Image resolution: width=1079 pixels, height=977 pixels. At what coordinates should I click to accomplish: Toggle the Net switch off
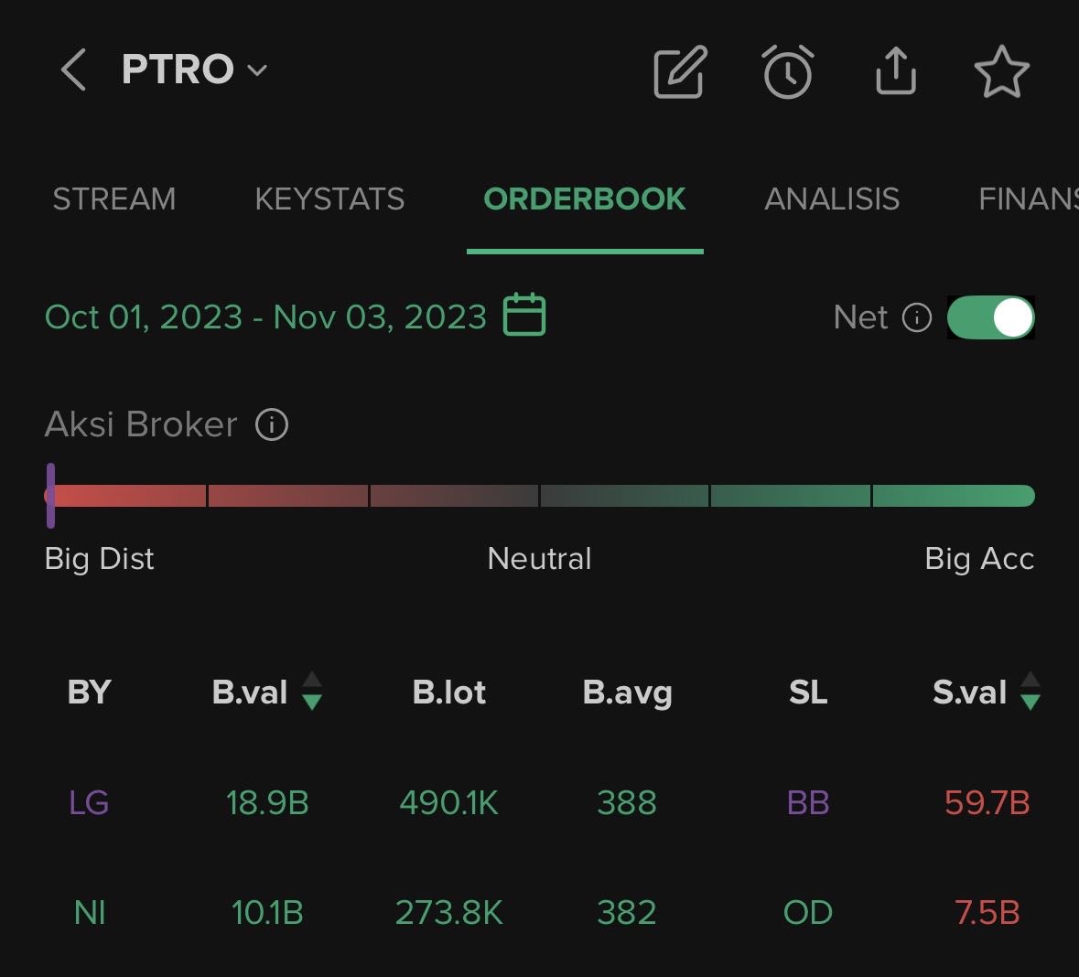tap(990, 317)
